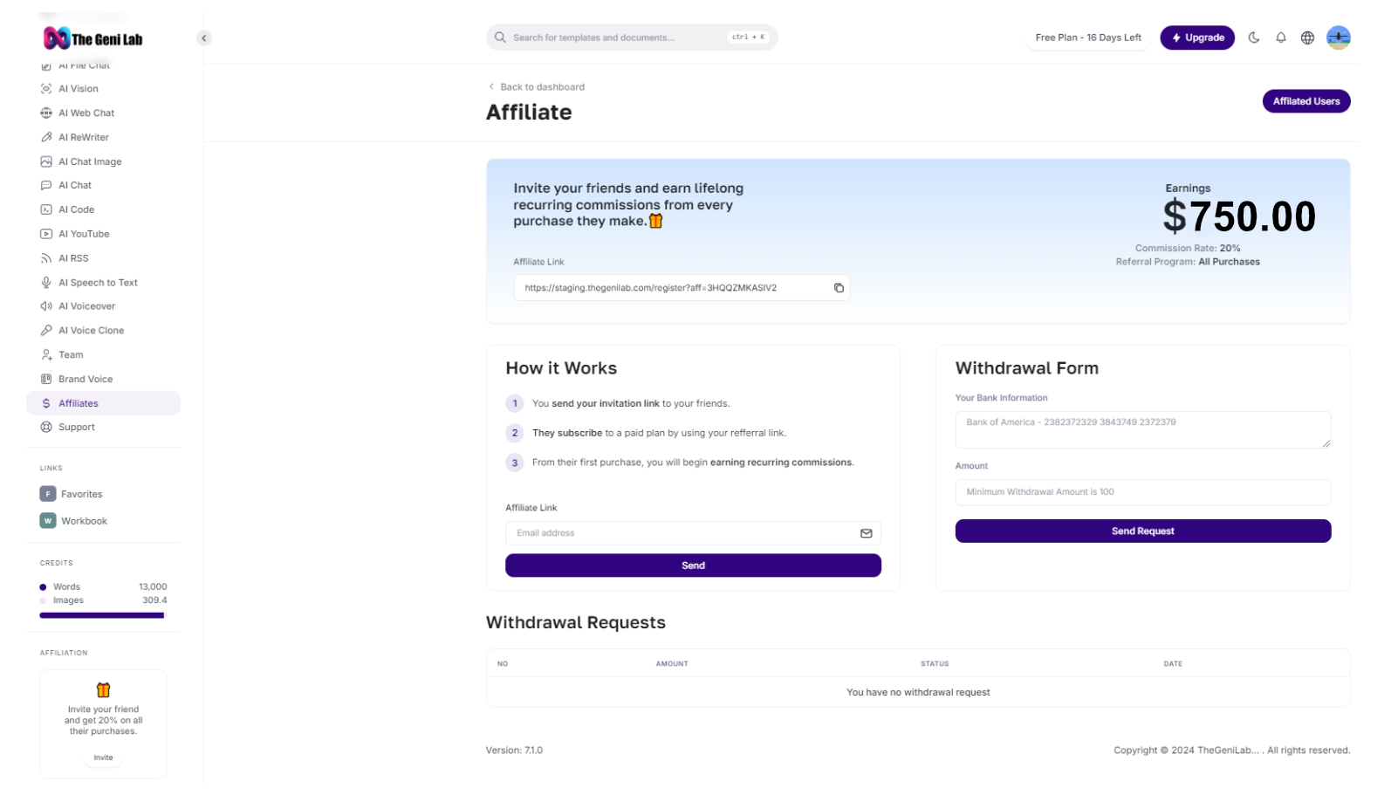Open the Affiliated Users button
This screenshot has height=802, width=1391.
click(1305, 101)
